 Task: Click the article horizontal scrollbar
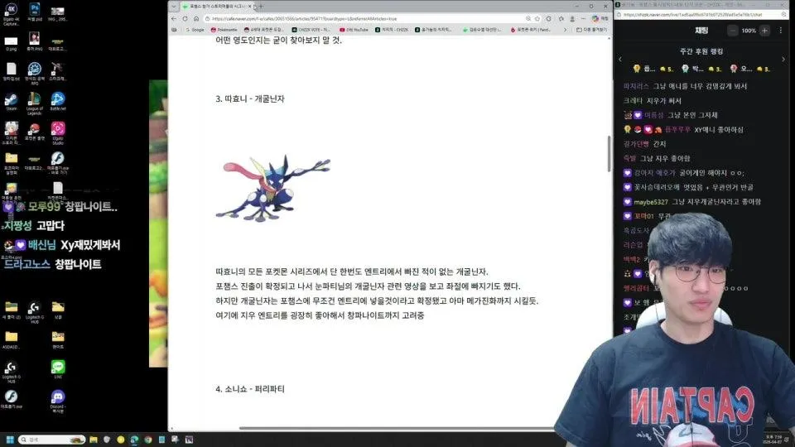point(397,428)
